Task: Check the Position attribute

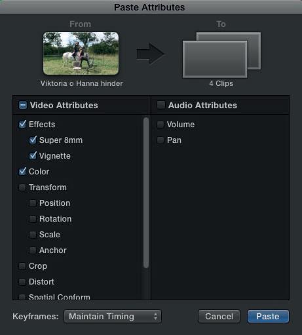Action: pos(33,203)
